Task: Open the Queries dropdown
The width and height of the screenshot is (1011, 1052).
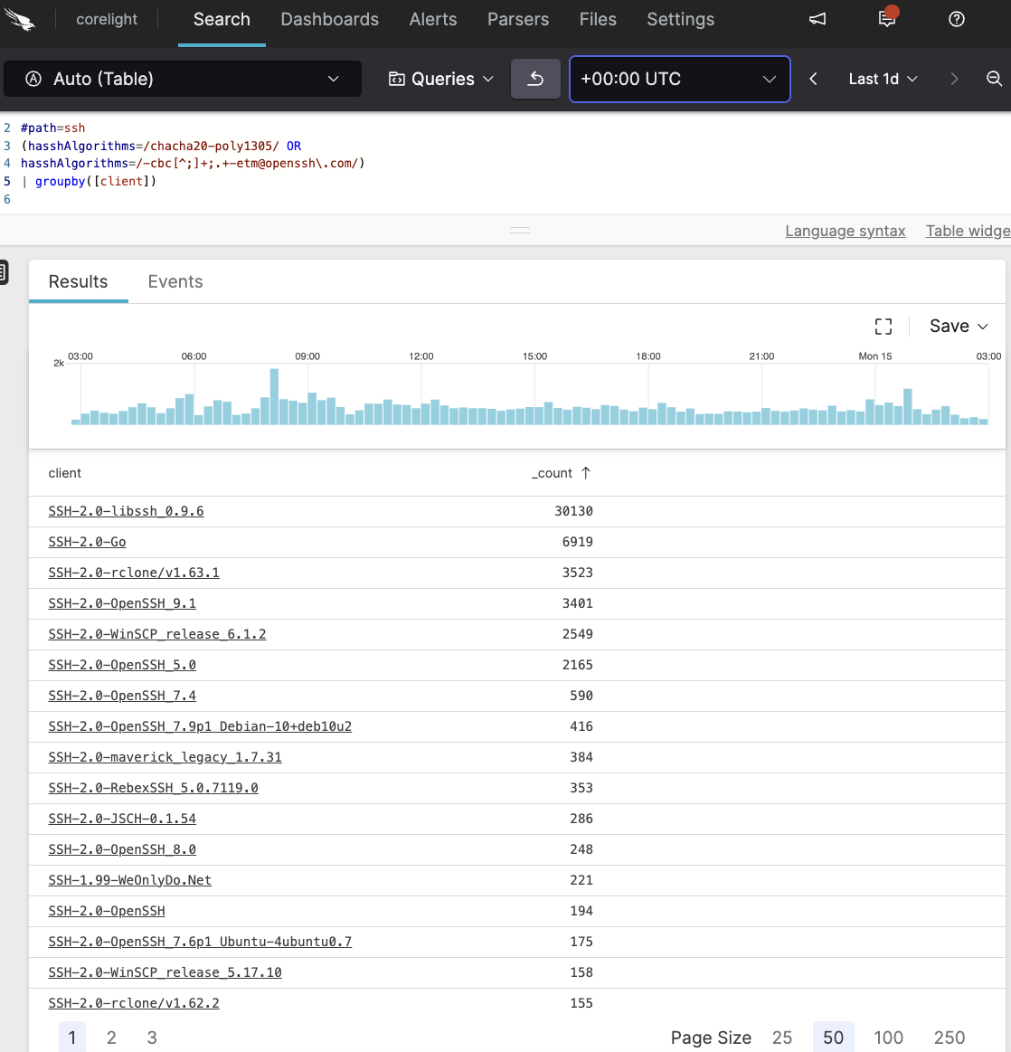Action: (440, 79)
